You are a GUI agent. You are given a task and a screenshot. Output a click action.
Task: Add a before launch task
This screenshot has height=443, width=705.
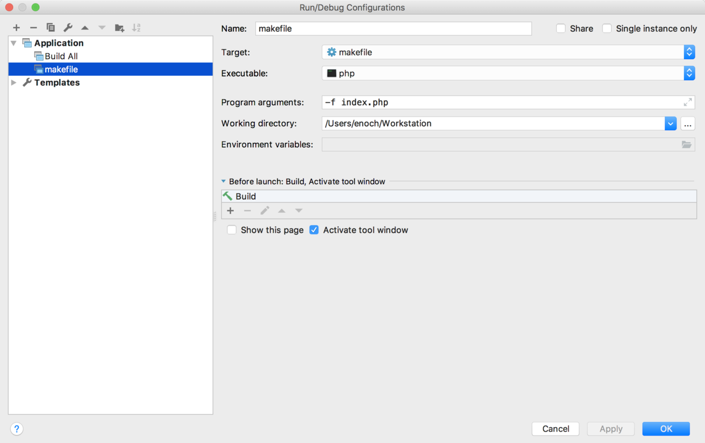coord(230,210)
